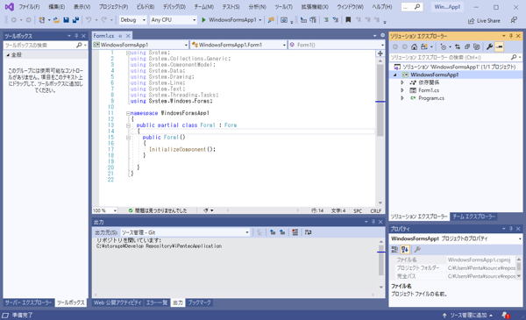Click the split editor plus icon above the scrollbar

pyautogui.click(x=380, y=53)
